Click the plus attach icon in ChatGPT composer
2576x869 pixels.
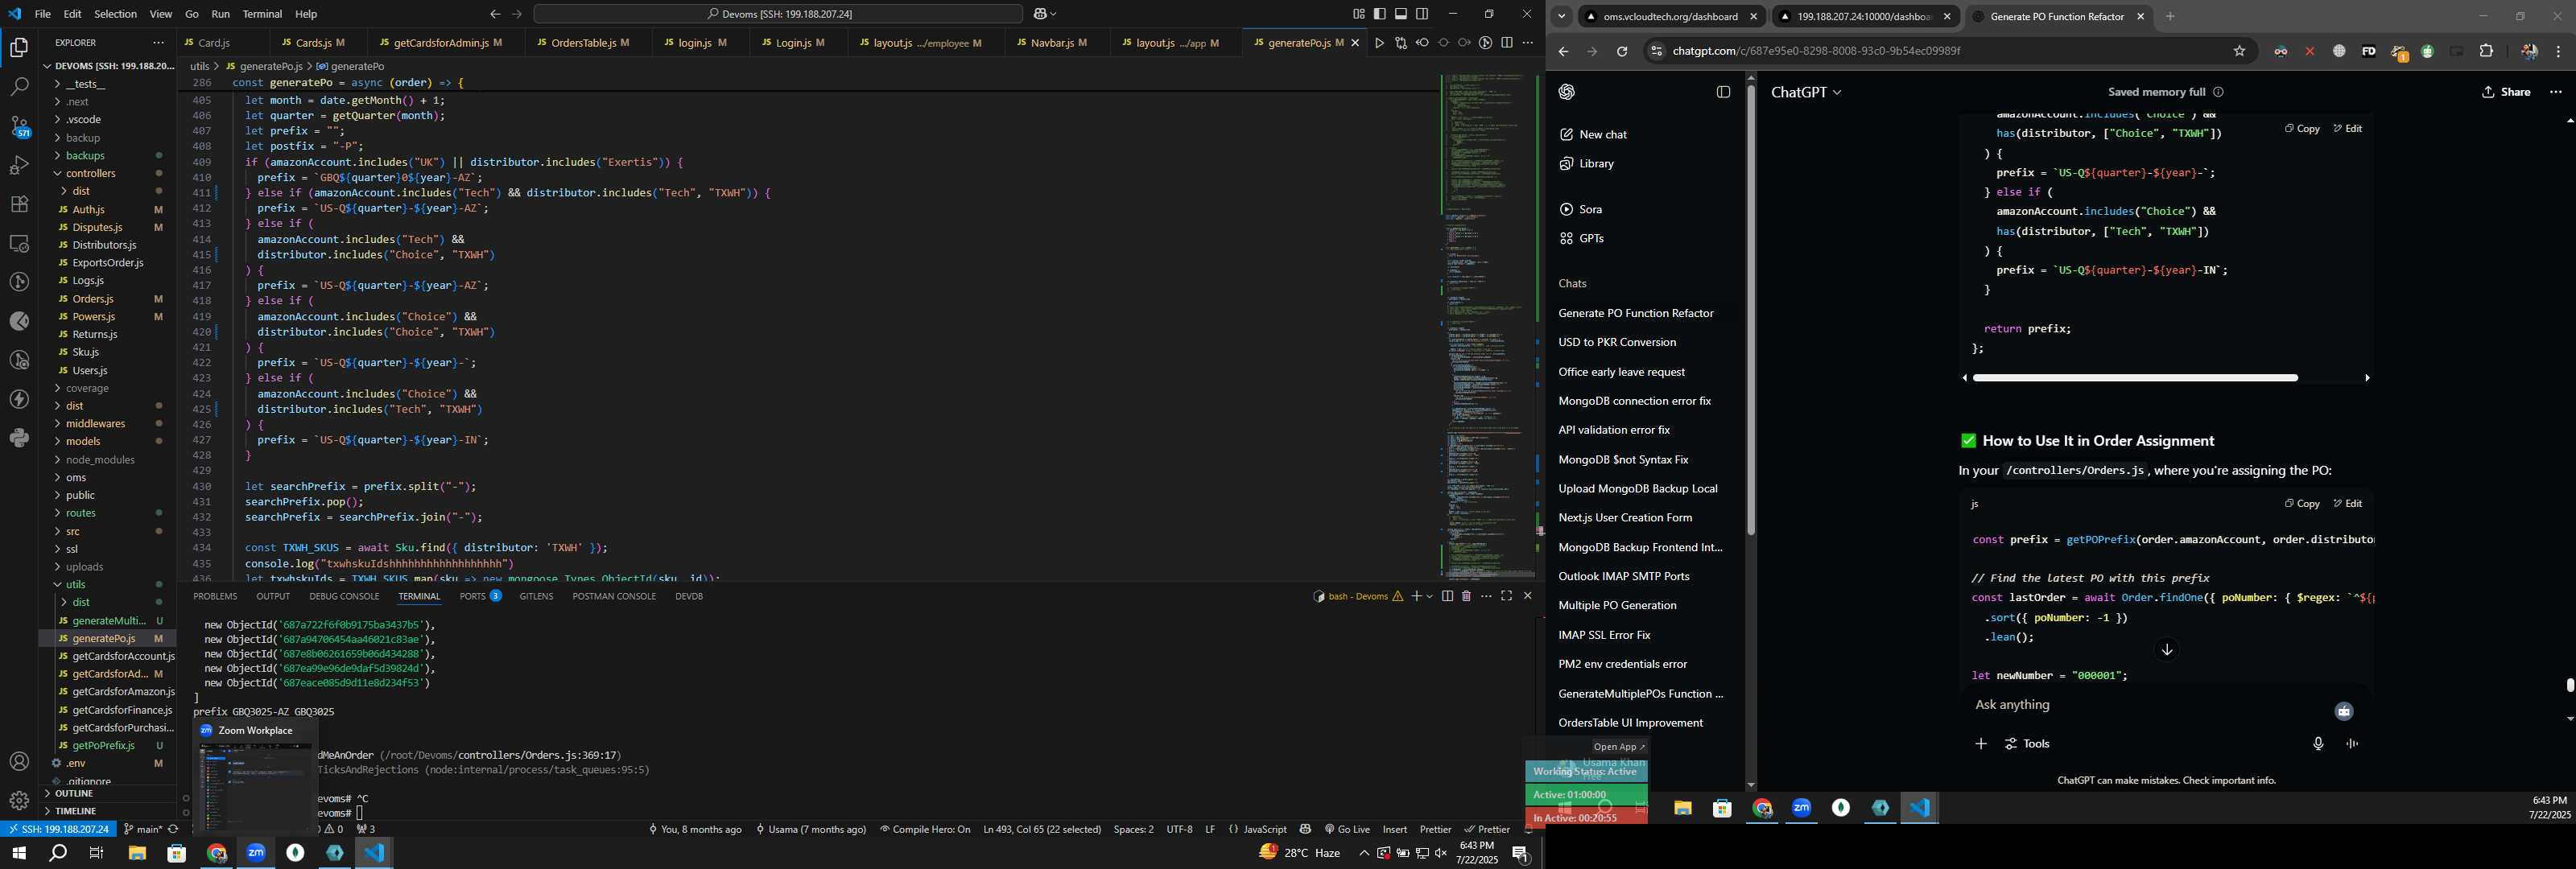(1981, 744)
